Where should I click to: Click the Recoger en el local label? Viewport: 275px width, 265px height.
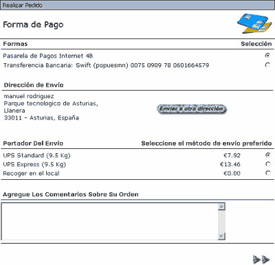(x=31, y=174)
